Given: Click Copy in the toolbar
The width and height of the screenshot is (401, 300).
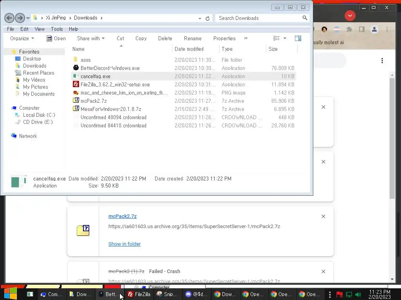Looking at the screenshot, I should coord(141,39).
